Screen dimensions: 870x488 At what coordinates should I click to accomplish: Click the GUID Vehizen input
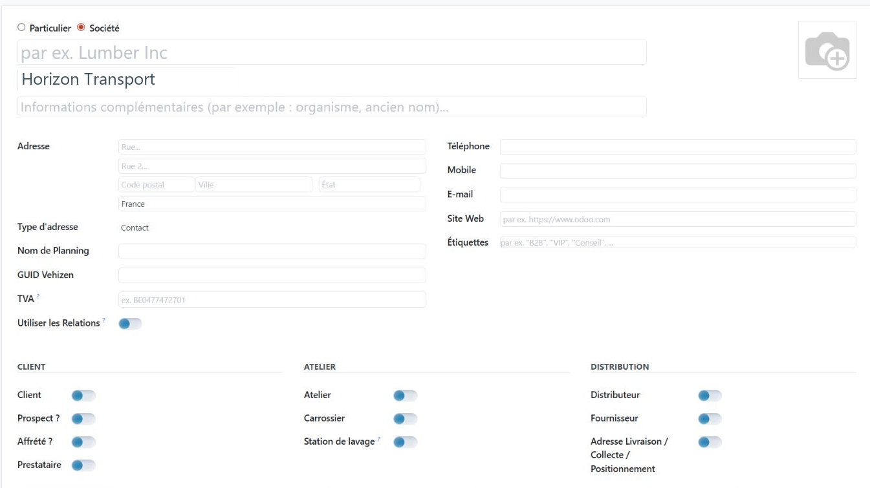[272, 275]
